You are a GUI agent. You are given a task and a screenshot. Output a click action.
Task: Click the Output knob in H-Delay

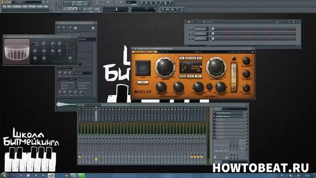[x=246, y=74]
